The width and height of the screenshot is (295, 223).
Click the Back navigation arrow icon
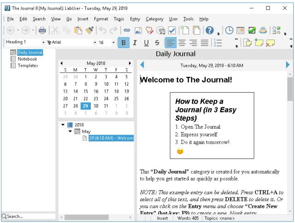pyautogui.click(x=11, y=30)
